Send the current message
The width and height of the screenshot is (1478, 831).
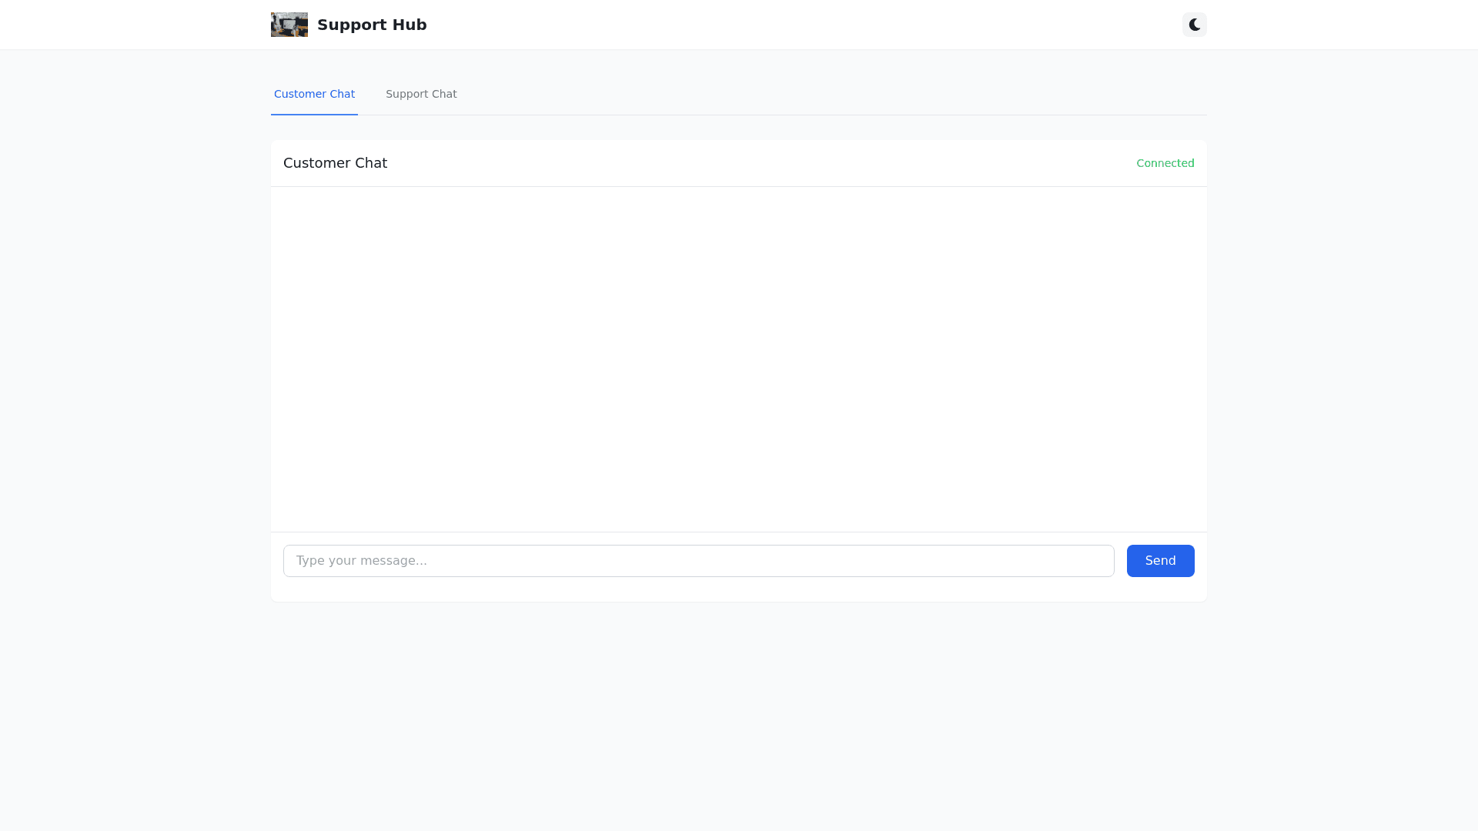(1160, 561)
